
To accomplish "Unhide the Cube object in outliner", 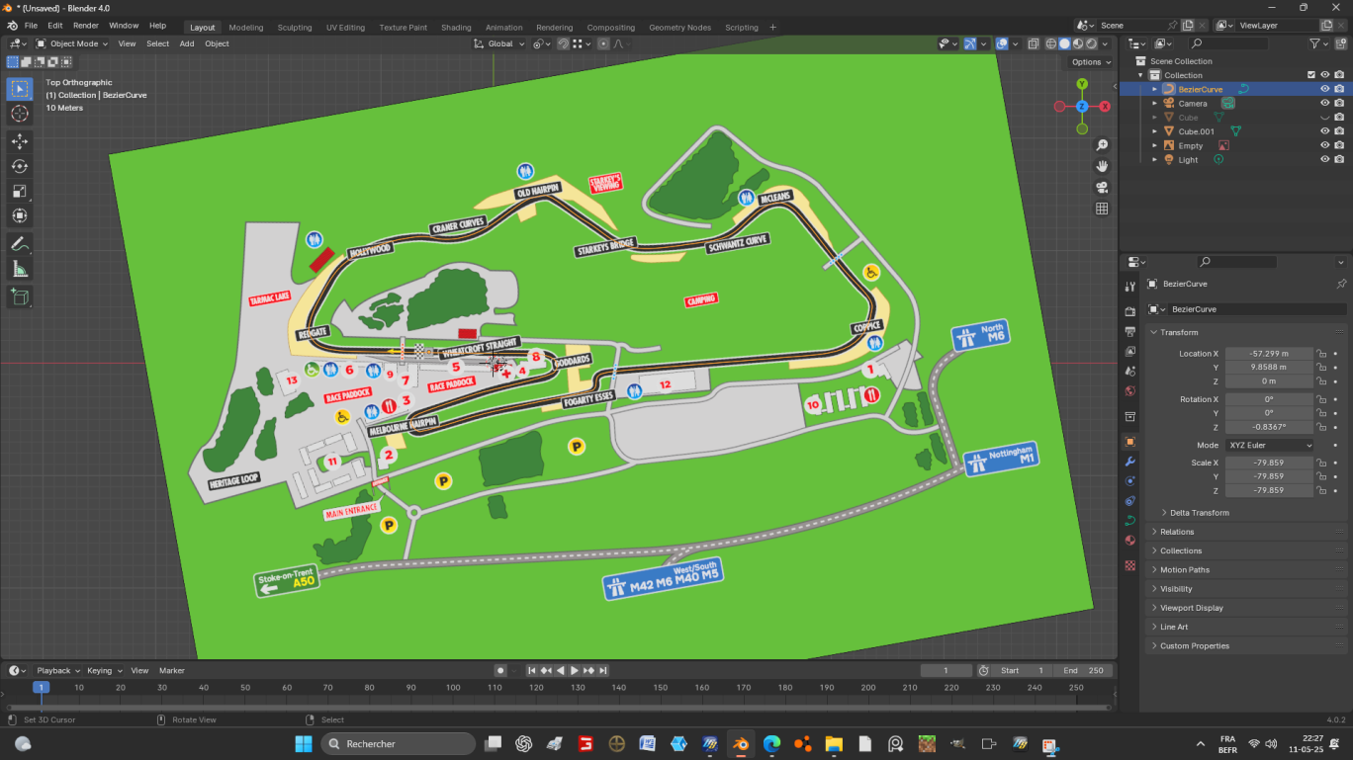I will pyautogui.click(x=1324, y=118).
